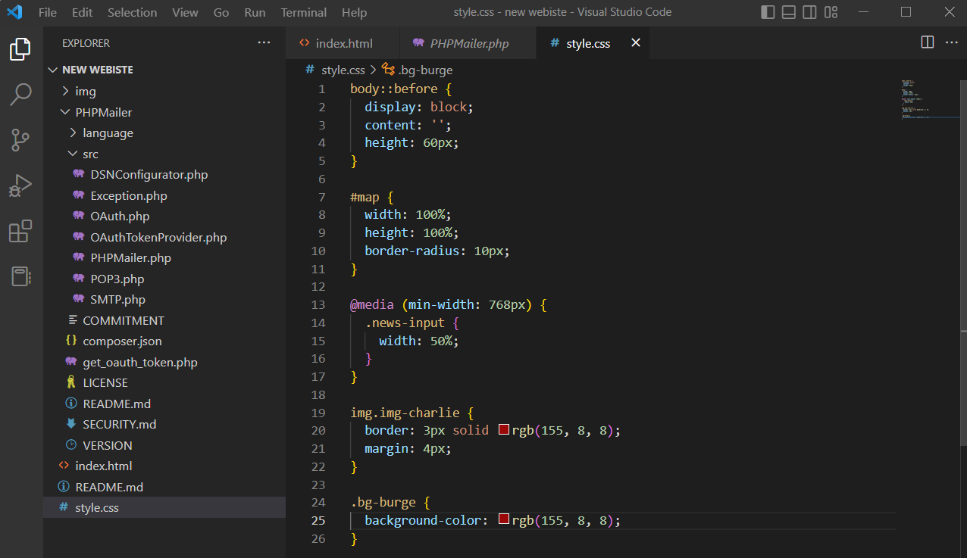This screenshot has height=558, width=967.
Task: Open the Source Control view
Action: [x=20, y=139]
